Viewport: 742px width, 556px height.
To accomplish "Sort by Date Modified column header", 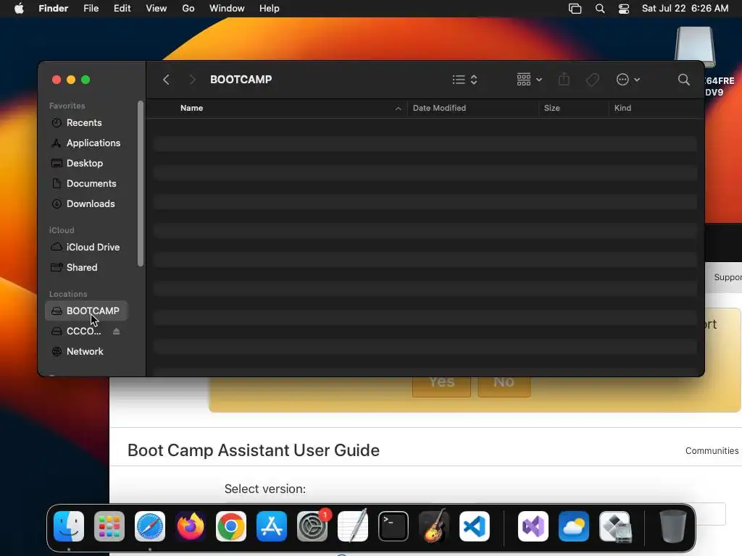I will pos(439,108).
